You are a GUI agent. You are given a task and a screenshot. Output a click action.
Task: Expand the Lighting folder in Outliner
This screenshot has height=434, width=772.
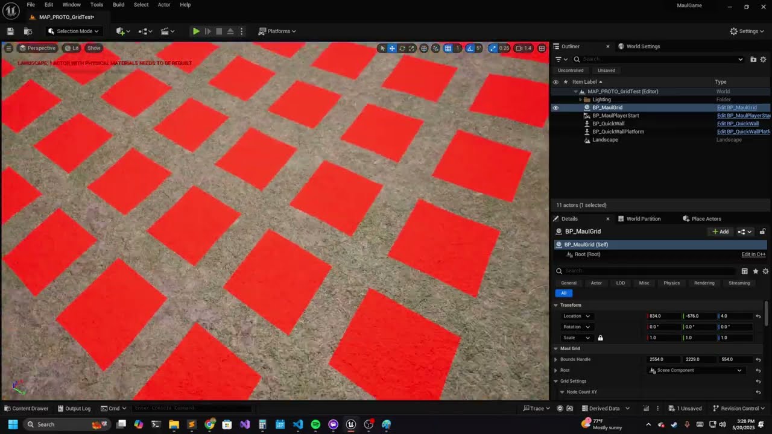pyautogui.click(x=580, y=99)
